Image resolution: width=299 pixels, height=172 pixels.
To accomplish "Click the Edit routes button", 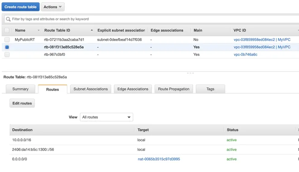I will click(x=22, y=103).
